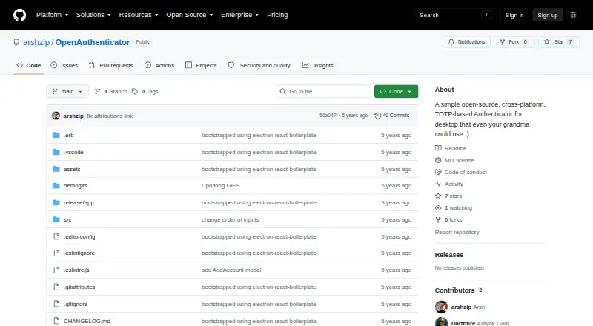The image size is (593, 326).
Task: Click the Sign up button
Action: coord(548,15)
